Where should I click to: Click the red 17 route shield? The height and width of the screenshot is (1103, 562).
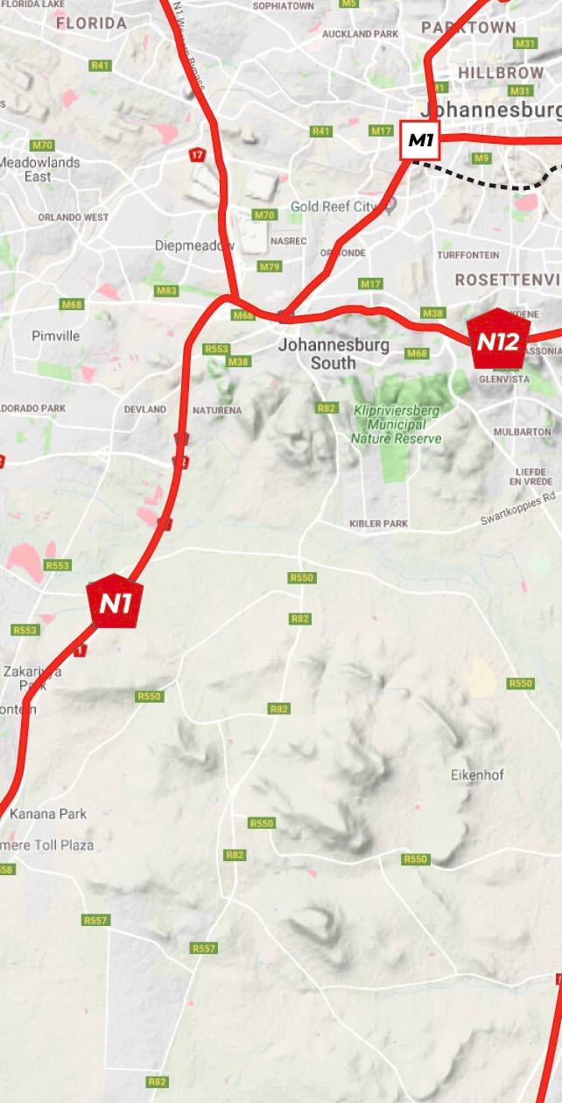tap(197, 155)
